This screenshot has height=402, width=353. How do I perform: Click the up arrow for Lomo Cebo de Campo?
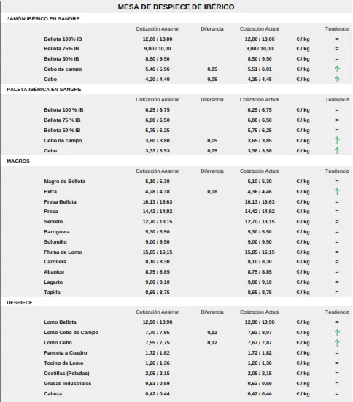click(x=337, y=332)
